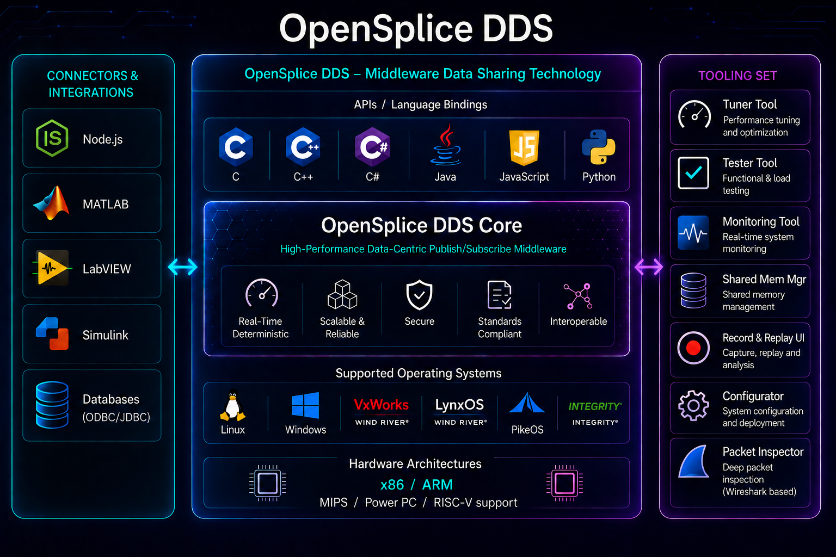Click the C# purple hexagon icon

tap(372, 147)
